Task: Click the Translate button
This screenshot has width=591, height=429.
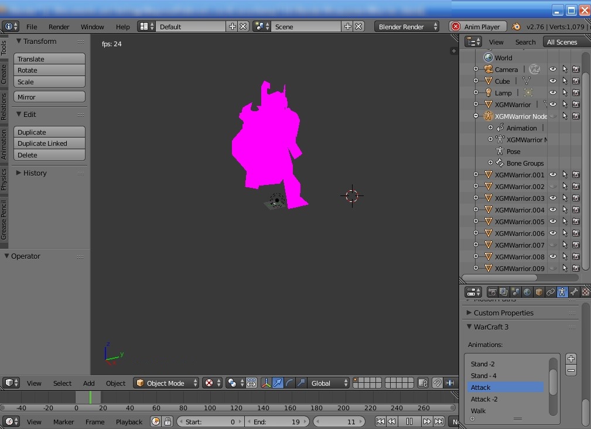Action: [49, 59]
